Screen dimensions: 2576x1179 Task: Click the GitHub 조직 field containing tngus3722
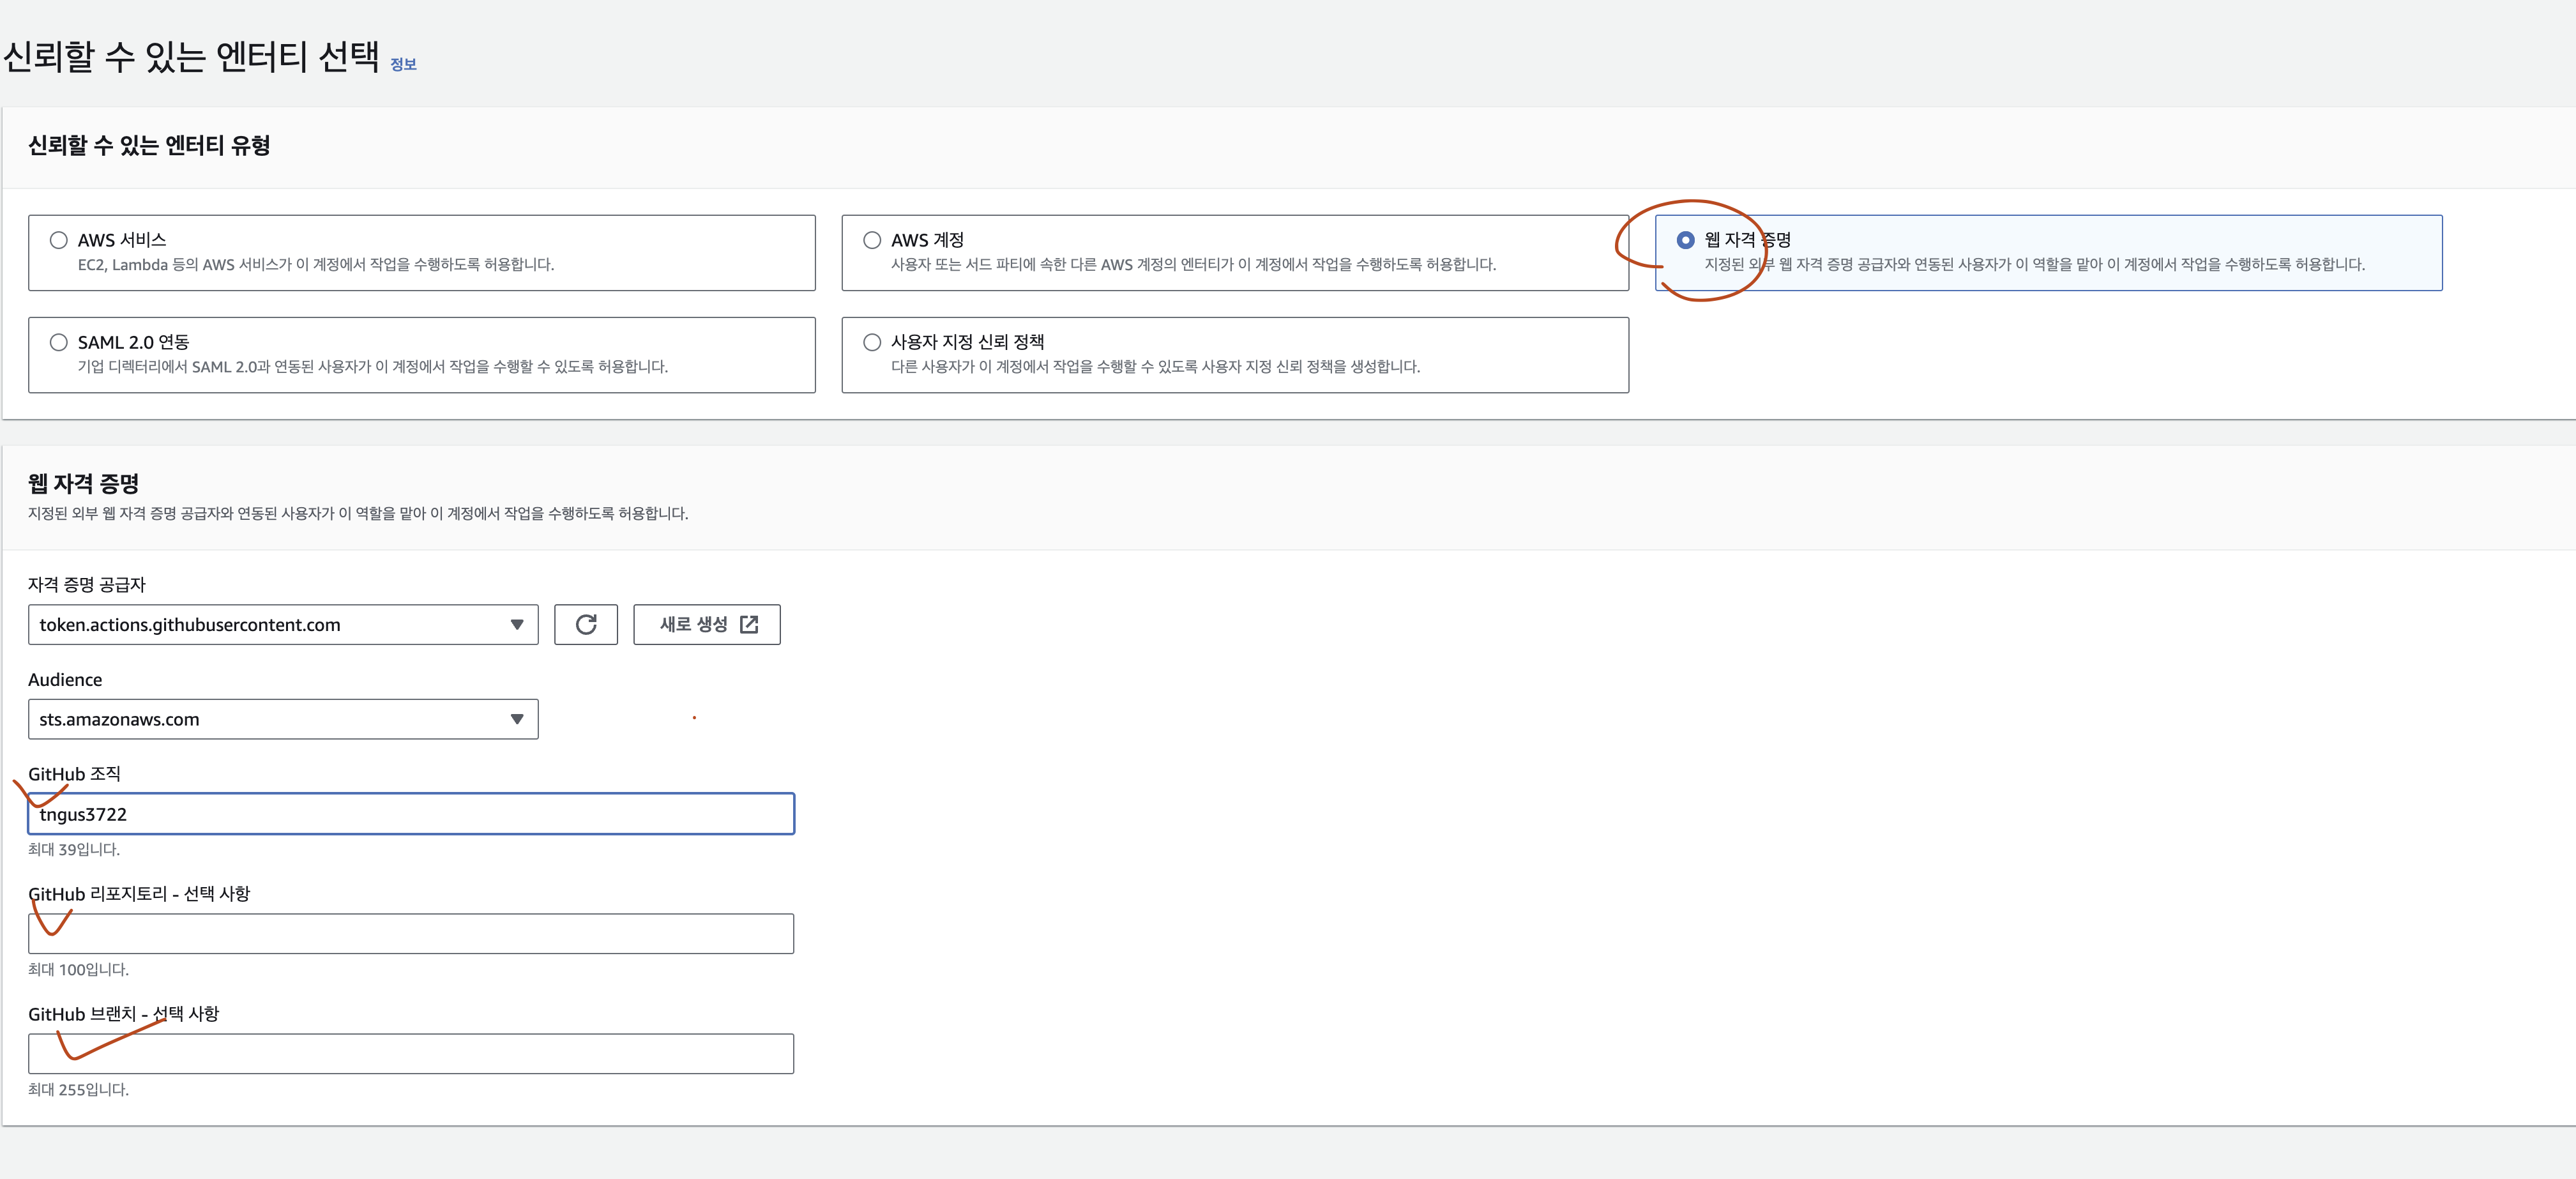tap(411, 813)
